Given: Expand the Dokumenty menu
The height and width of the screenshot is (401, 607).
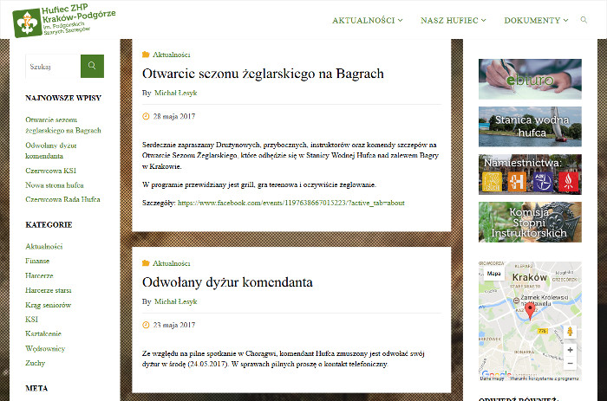Looking at the screenshot, I should pos(536,20).
